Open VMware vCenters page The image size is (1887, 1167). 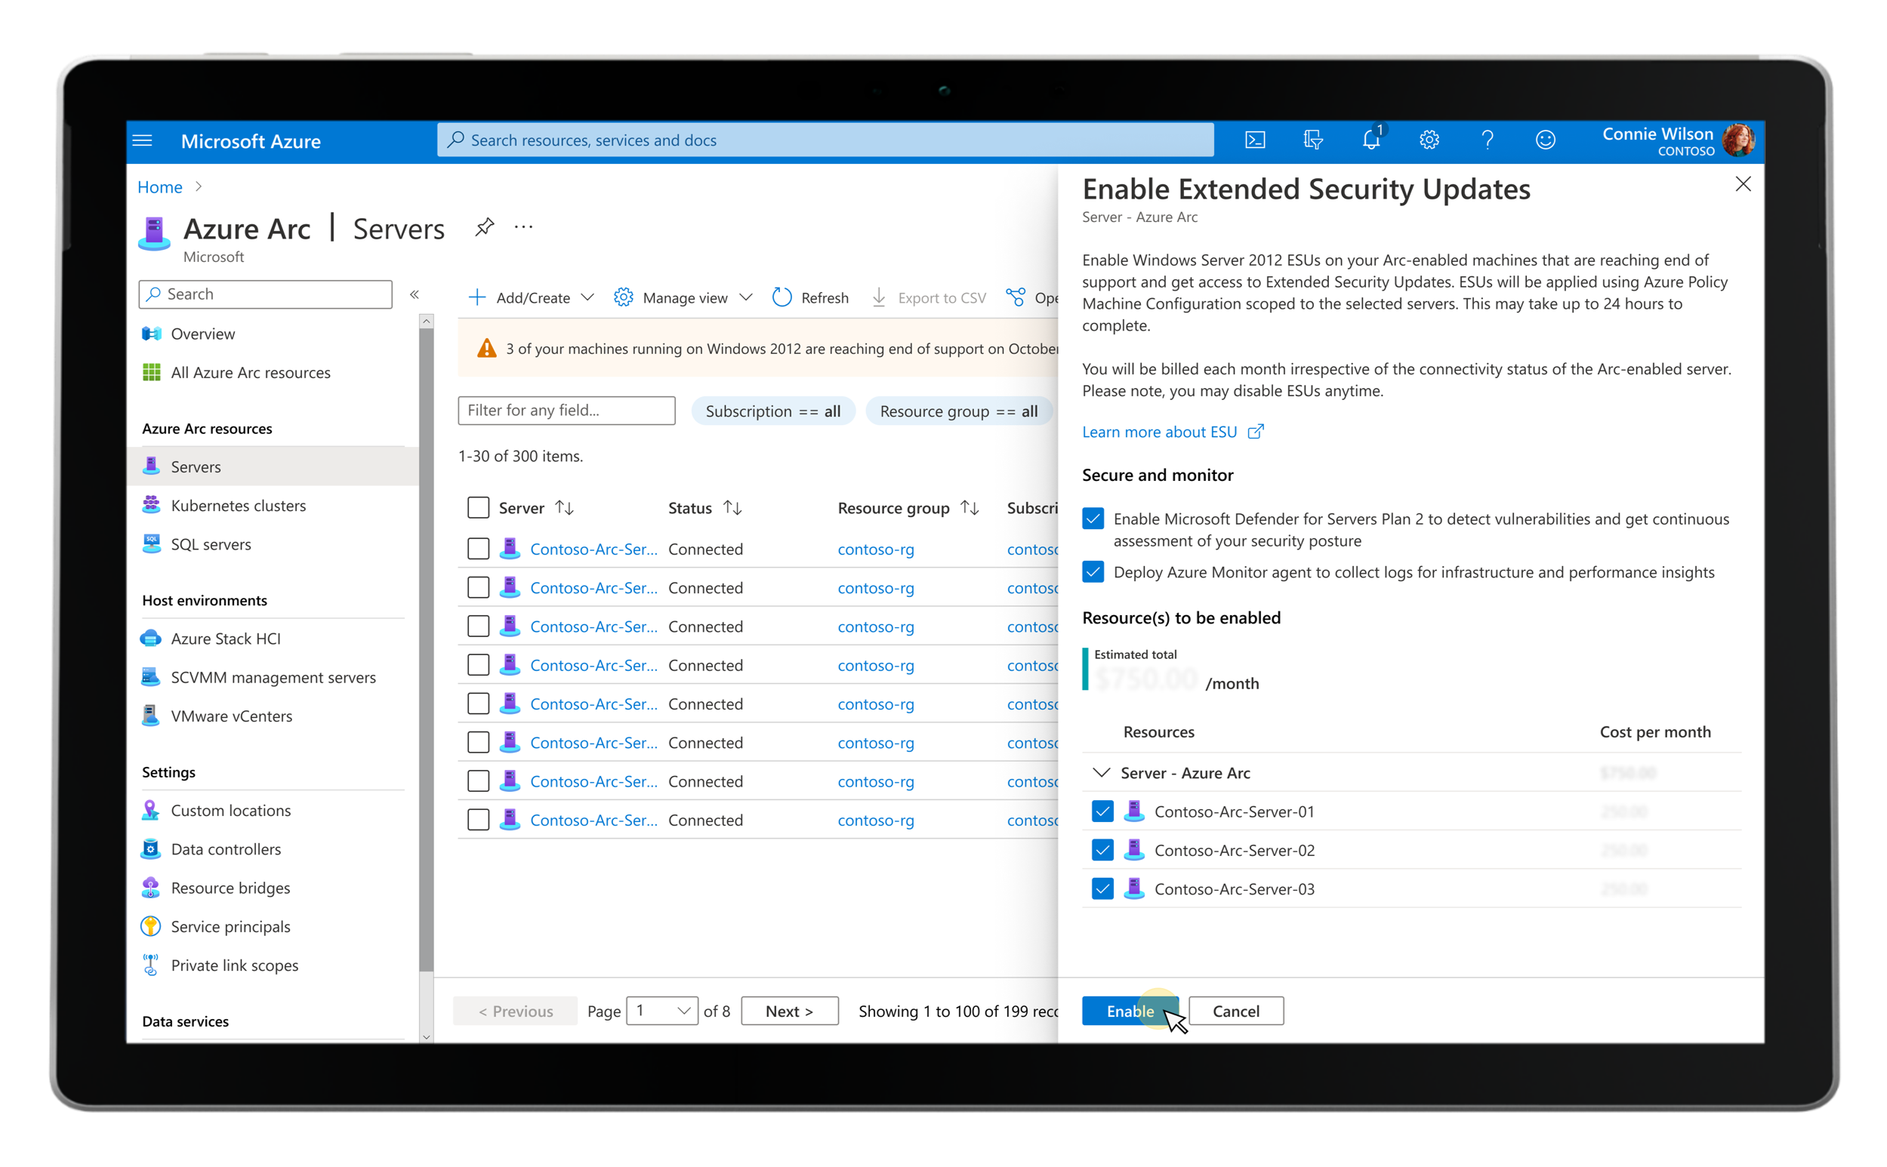tap(232, 716)
